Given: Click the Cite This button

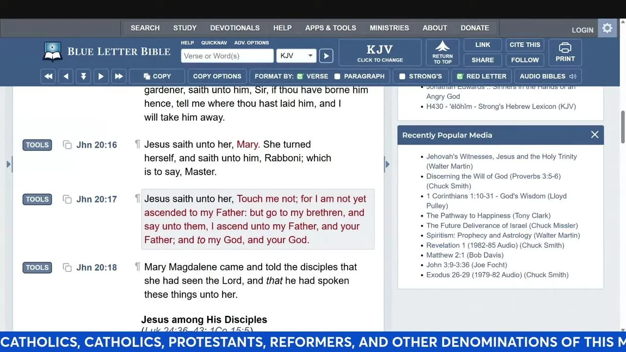Looking at the screenshot, I should (x=525, y=44).
